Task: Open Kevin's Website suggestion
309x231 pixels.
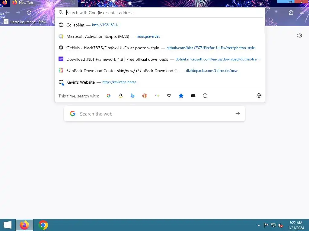Action: tap(160, 82)
